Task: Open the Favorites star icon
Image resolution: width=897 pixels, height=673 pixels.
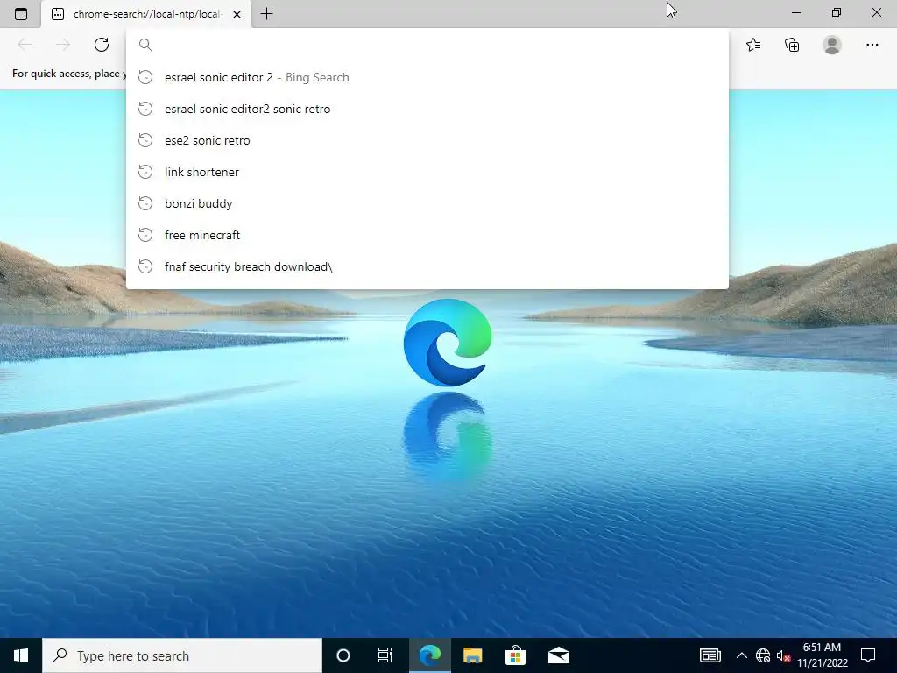Action: (x=752, y=45)
